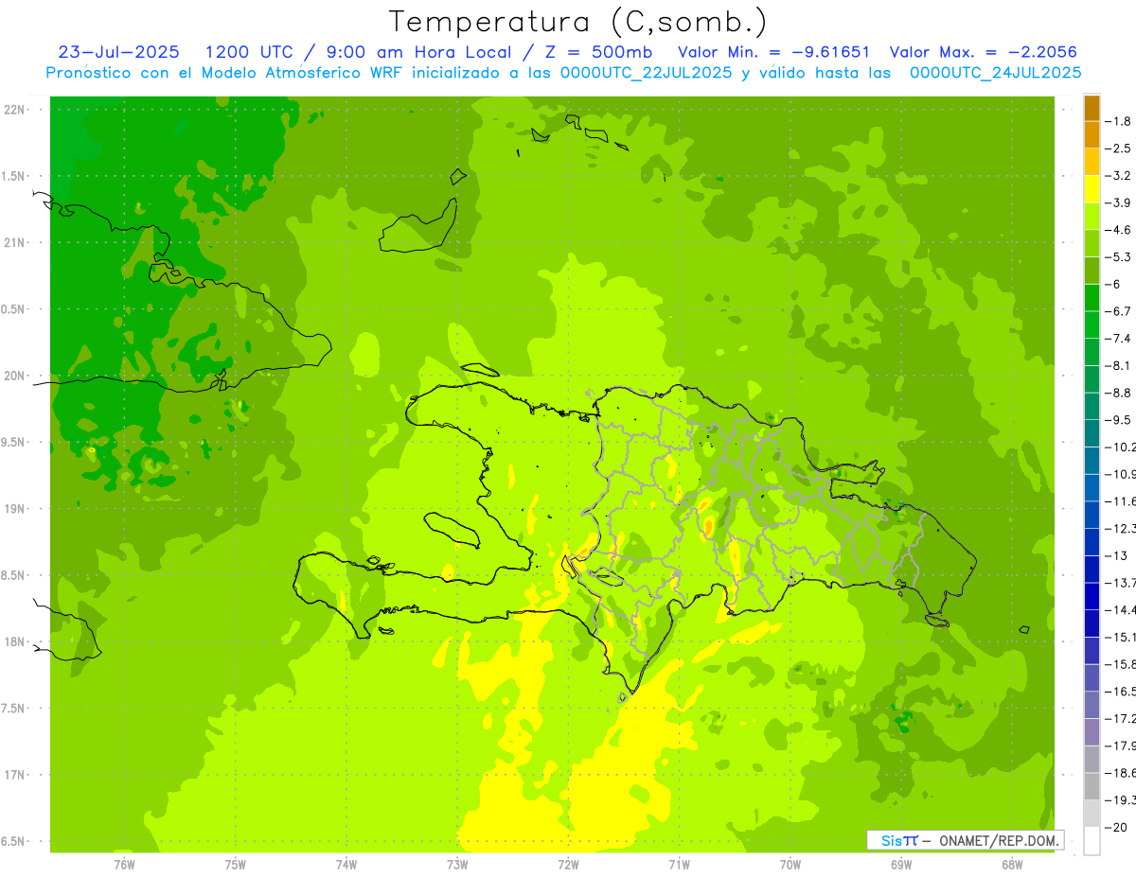Pick the bright green swatch between -6 and -6.7
This screenshot has width=1136, height=877.
pyautogui.click(x=1092, y=298)
